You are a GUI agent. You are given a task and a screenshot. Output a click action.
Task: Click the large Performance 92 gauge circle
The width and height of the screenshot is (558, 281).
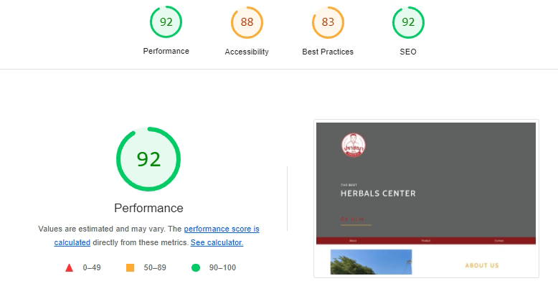click(x=148, y=159)
